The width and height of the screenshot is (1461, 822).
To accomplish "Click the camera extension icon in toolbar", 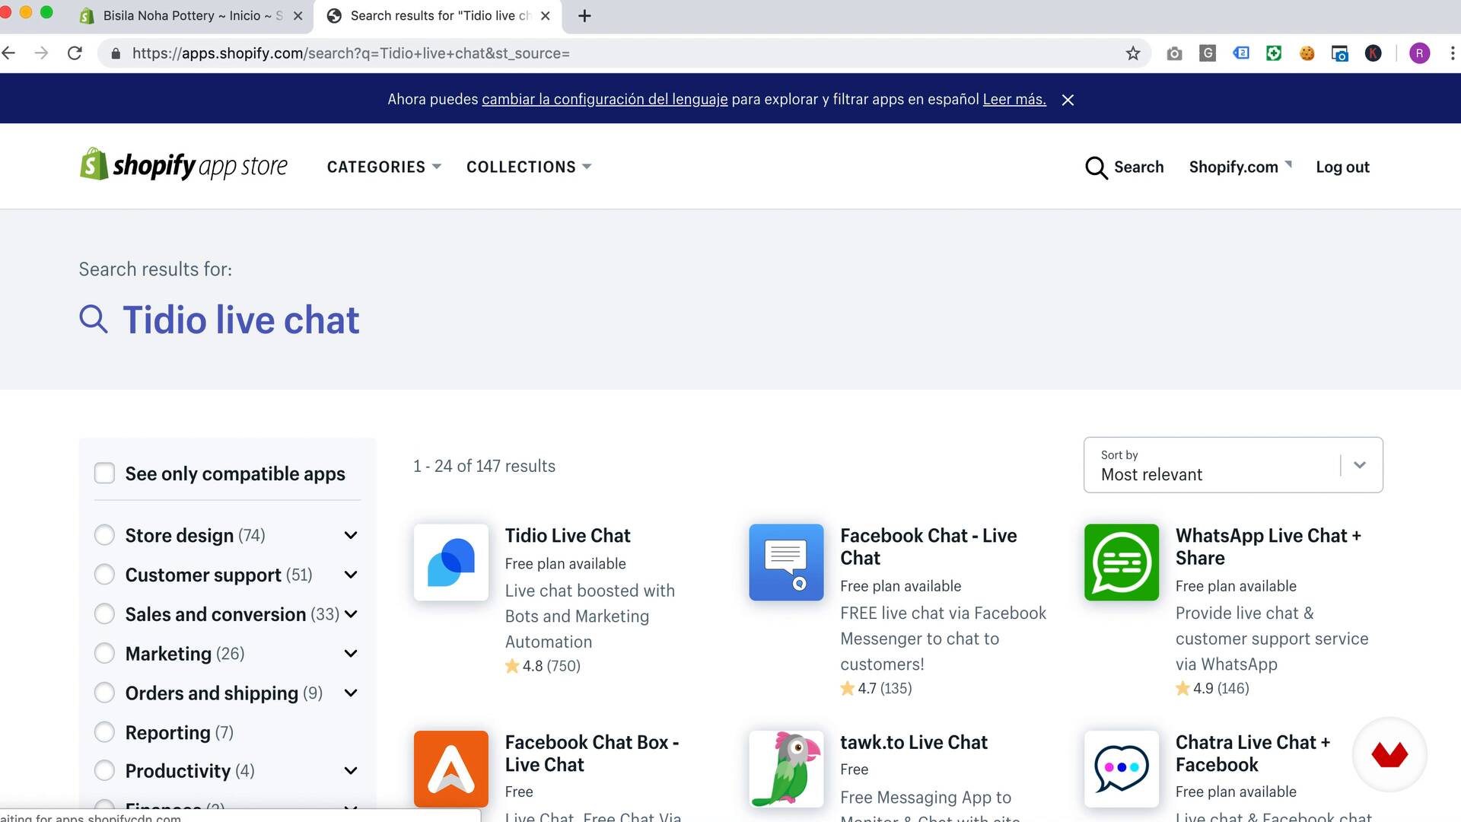I will (x=1174, y=53).
